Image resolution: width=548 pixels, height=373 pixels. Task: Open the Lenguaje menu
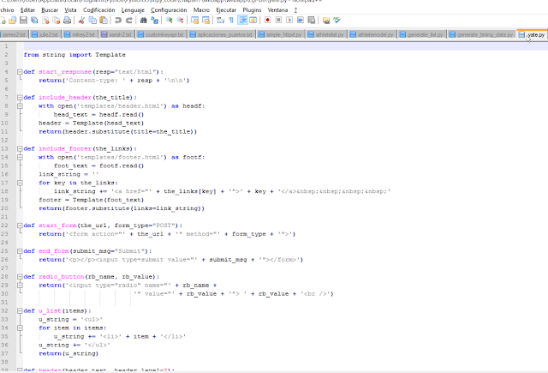point(133,9)
